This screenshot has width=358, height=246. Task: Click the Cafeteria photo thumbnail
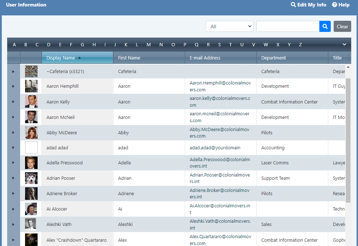[31, 72]
